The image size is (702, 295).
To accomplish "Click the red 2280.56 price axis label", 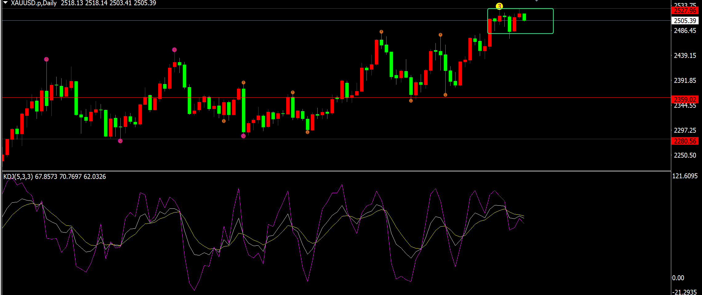I will click(685, 141).
